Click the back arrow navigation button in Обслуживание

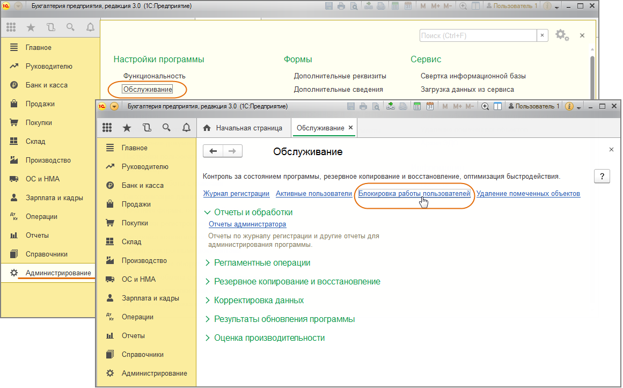tap(213, 151)
